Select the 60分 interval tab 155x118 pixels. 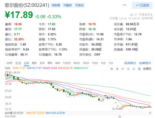[77, 63]
